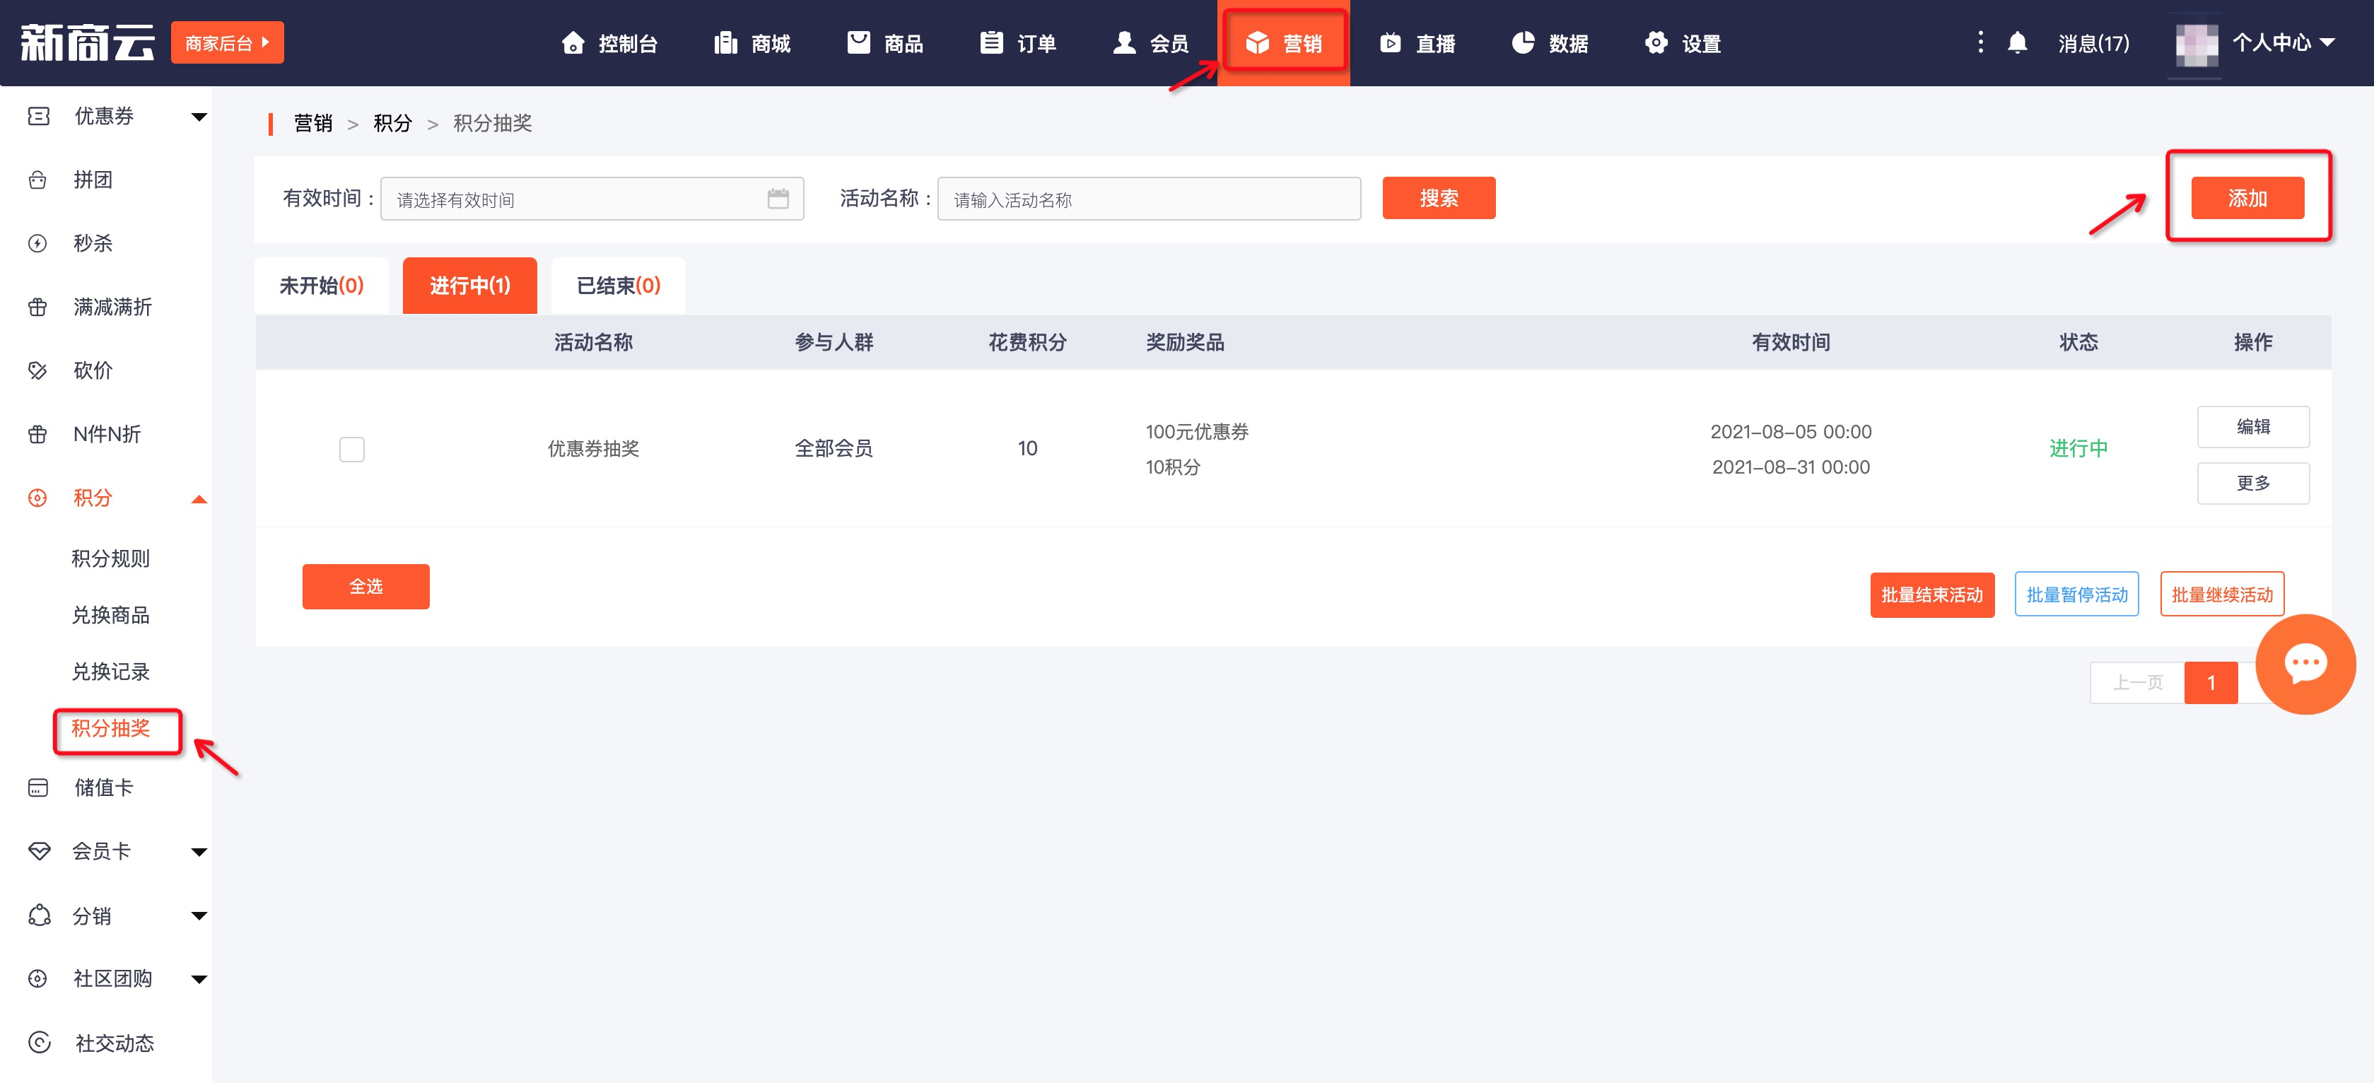Focus the 活动名称 input field
The height and width of the screenshot is (1083, 2374).
(x=1148, y=198)
